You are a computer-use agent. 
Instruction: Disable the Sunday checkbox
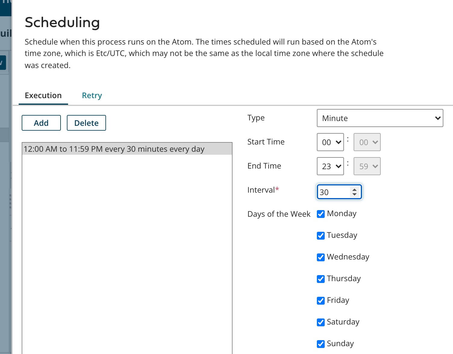pyautogui.click(x=321, y=344)
